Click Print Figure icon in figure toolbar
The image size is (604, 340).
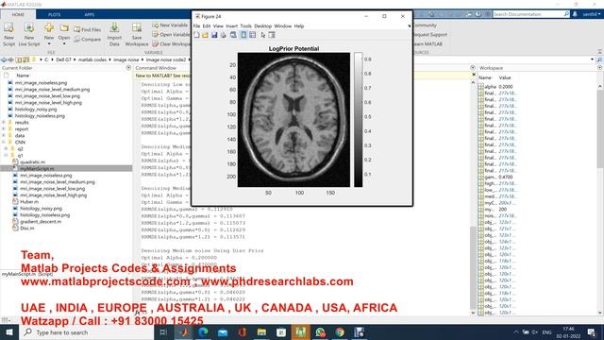(x=223, y=35)
